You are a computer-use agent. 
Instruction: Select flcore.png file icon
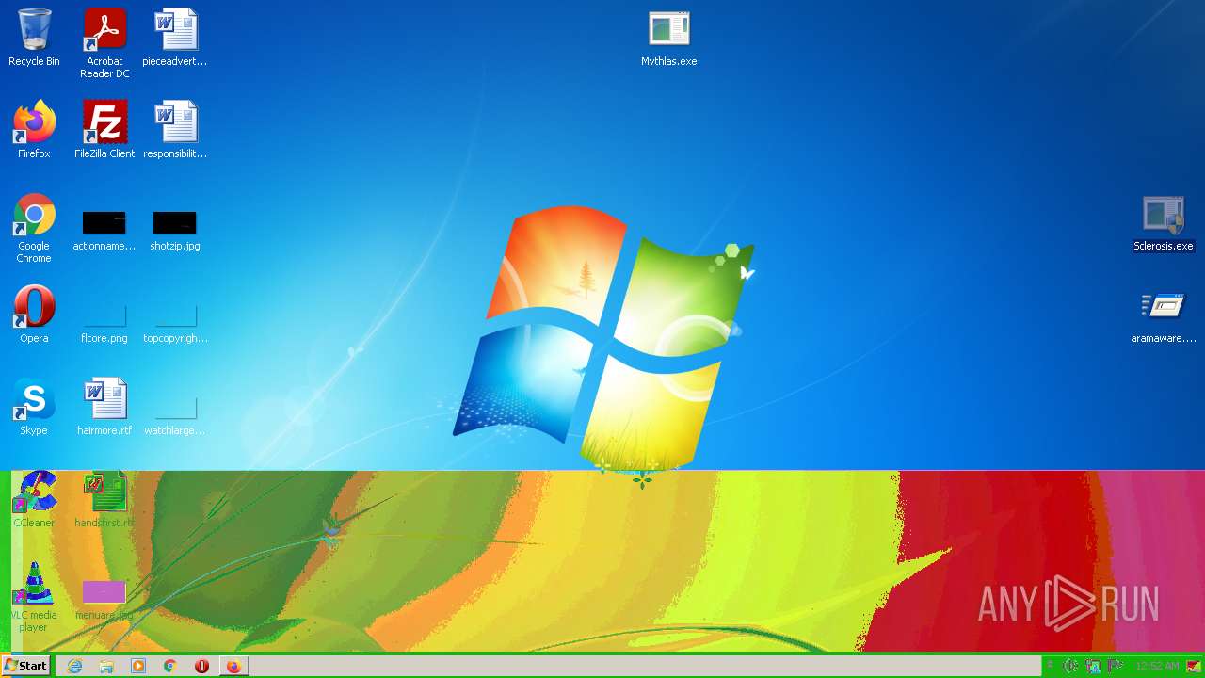104,322
